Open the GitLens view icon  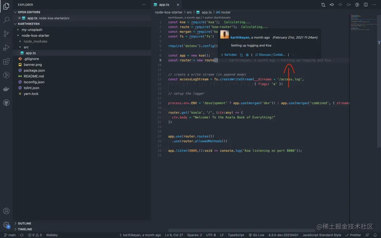[6, 75]
